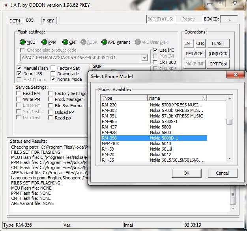This screenshot has width=247, height=231.
Task: Toggle Normal Mode checkbox
Action: click(53, 79)
